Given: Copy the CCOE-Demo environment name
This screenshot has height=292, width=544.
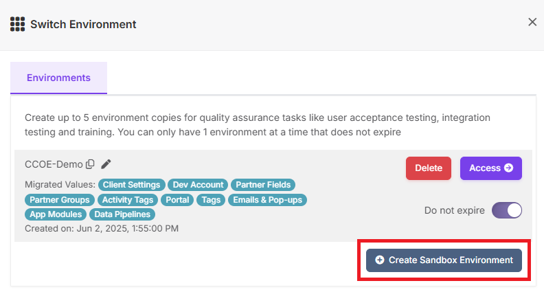Looking at the screenshot, I should 90,164.
